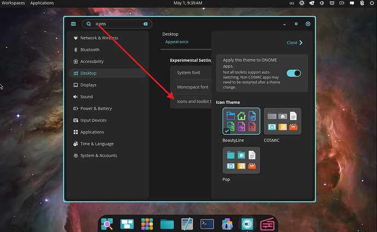Launch the terminal from the dock
This screenshot has width=377, height=232.
pyautogui.click(x=207, y=224)
